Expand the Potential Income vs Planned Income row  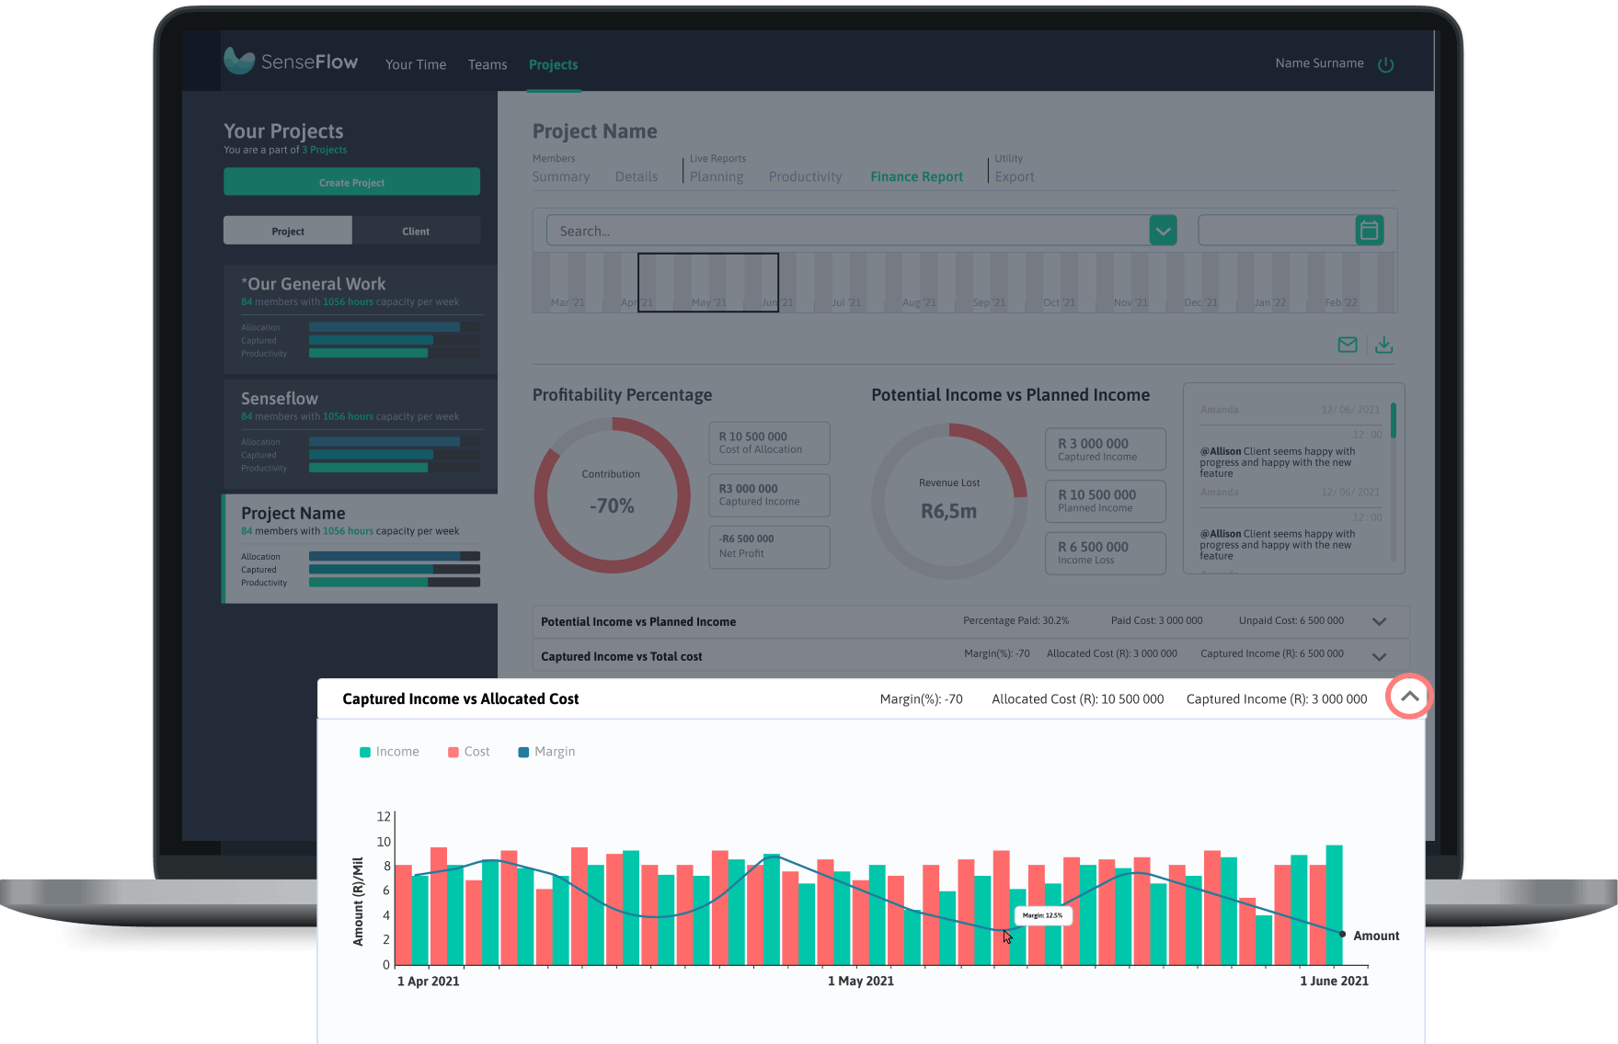tap(1379, 621)
